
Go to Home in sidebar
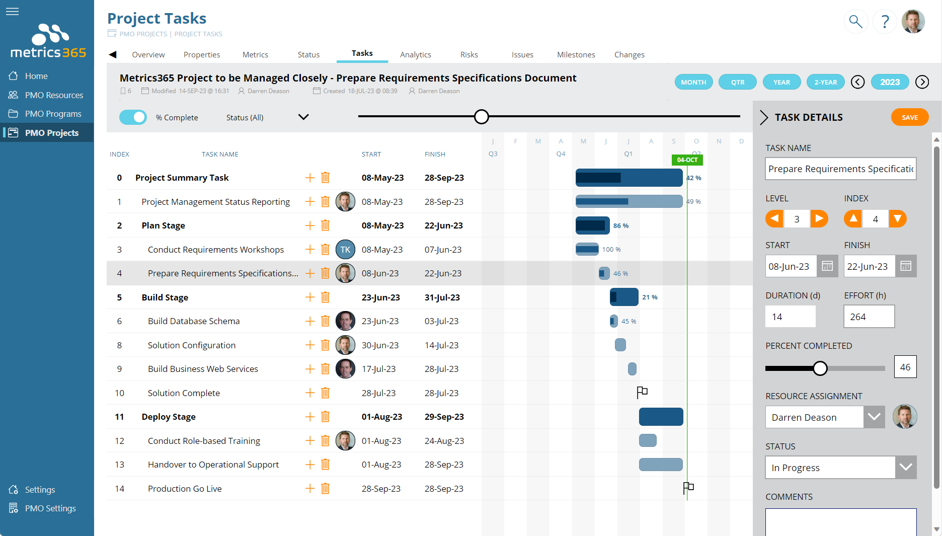pyautogui.click(x=36, y=76)
